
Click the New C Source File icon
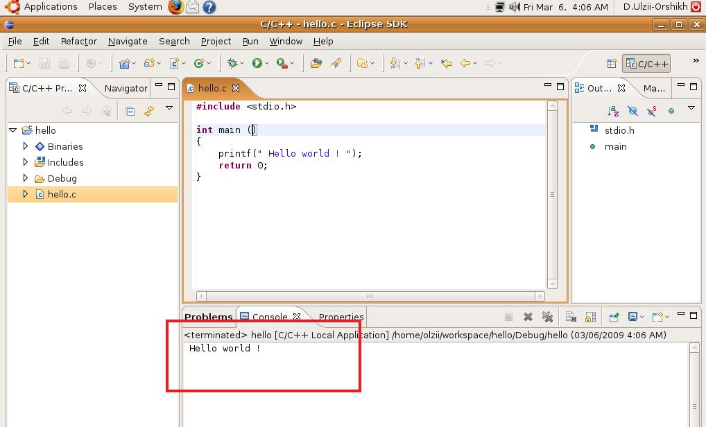click(174, 64)
